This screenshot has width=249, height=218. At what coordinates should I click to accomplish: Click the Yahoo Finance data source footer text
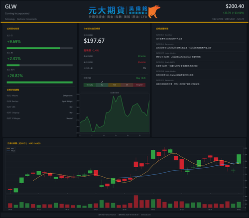(107, 215)
